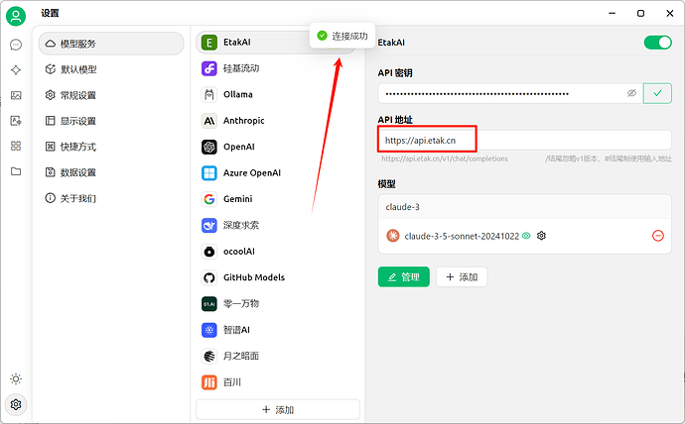Dismiss the 连接成功 notification
Image resolution: width=685 pixels, height=424 pixels.
342,36
